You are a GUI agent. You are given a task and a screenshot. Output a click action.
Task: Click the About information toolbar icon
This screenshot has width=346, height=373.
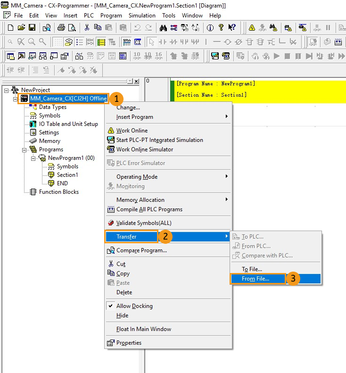(210, 28)
